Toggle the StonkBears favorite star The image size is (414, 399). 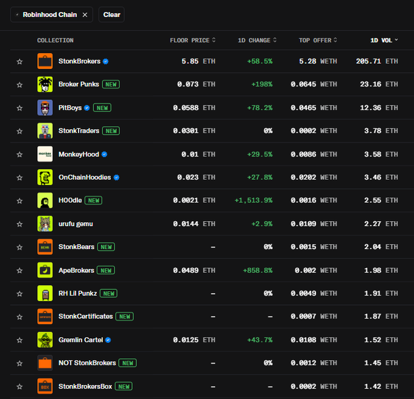pos(19,247)
